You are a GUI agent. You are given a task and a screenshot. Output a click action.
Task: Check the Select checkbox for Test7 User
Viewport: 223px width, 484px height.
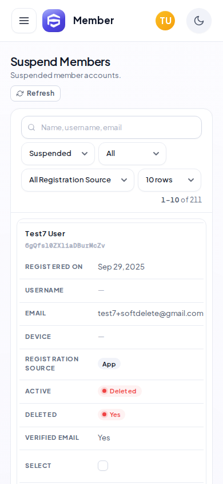click(103, 466)
